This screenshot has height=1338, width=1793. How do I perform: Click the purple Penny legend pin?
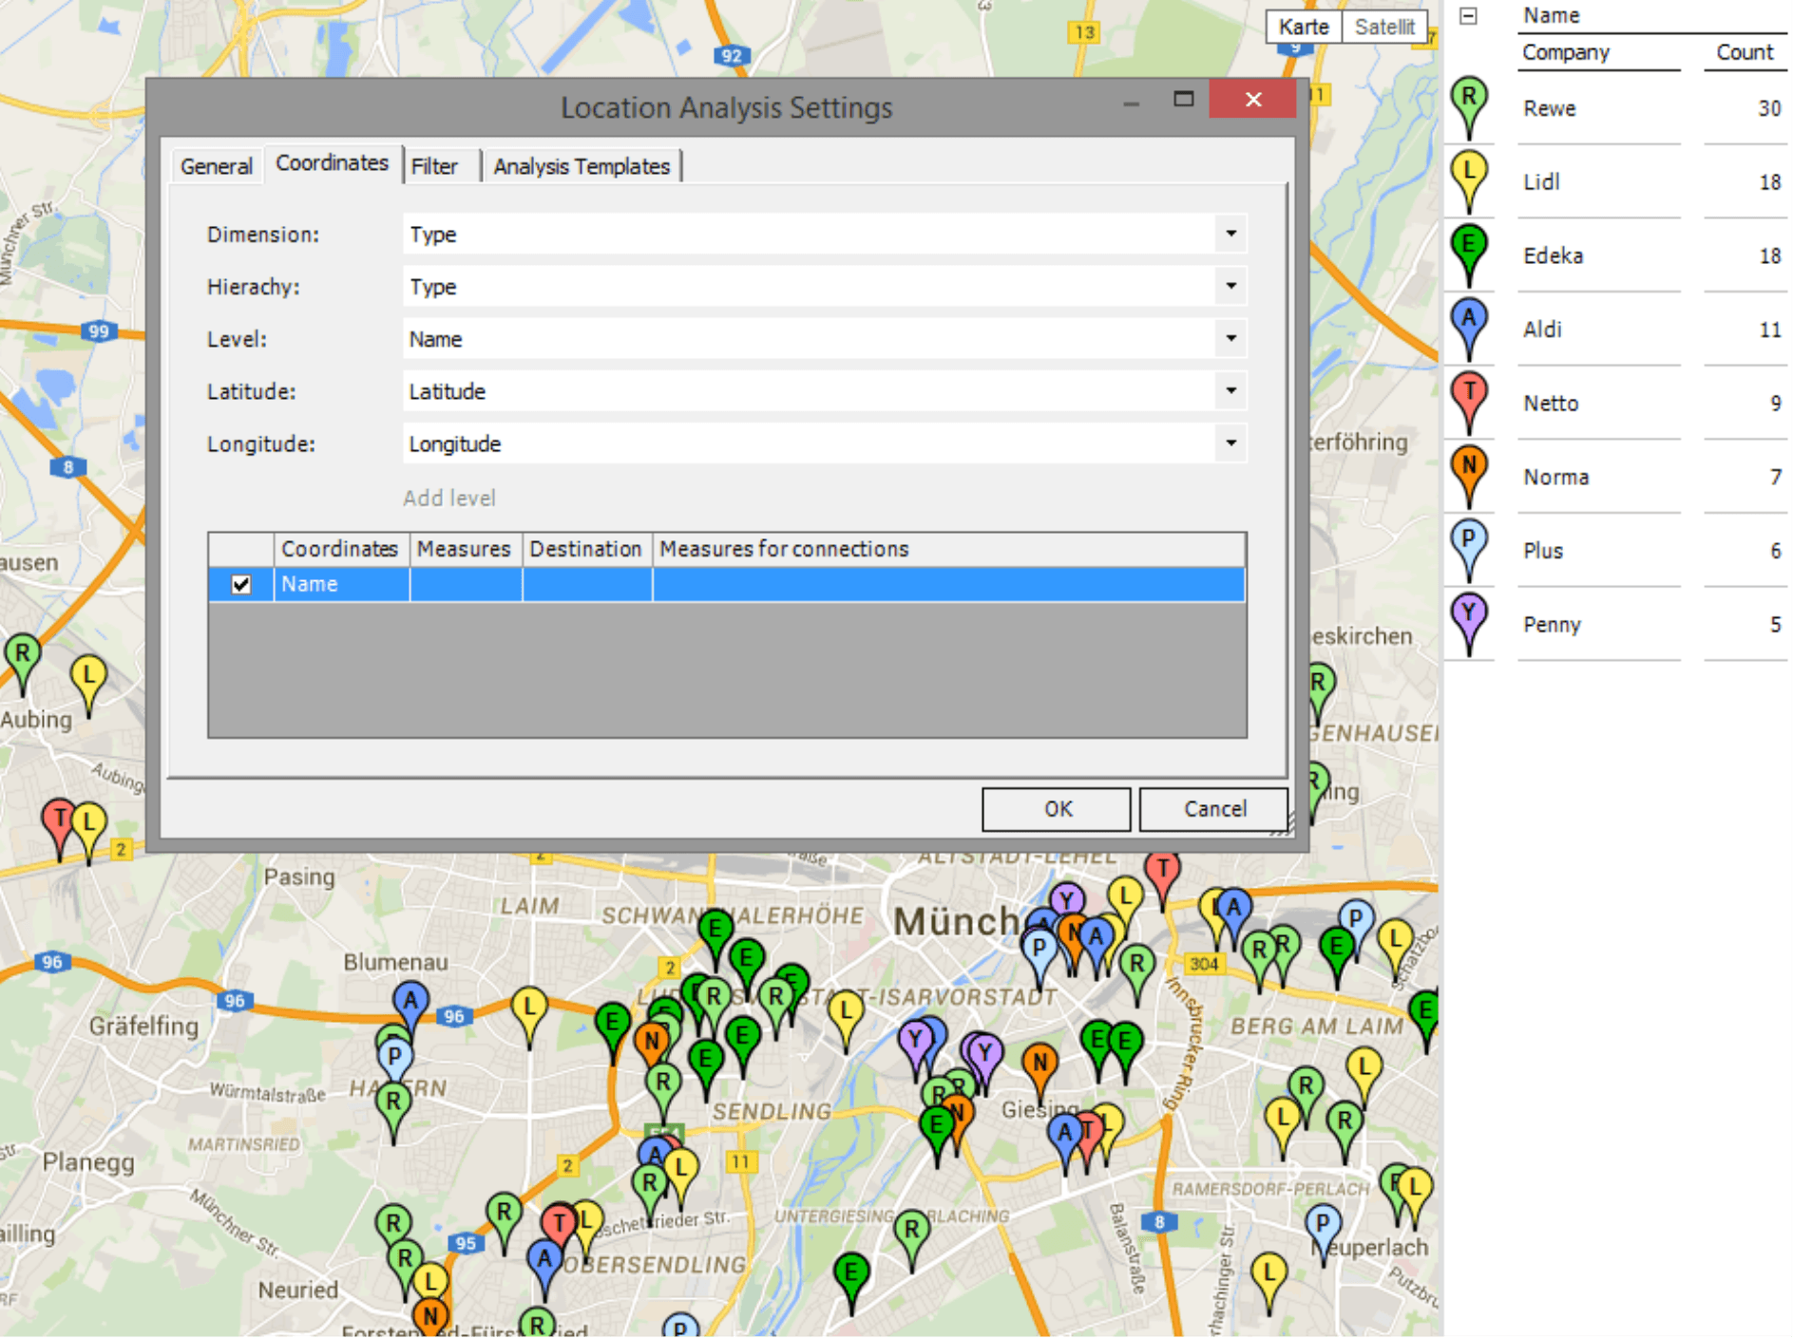tap(1468, 615)
